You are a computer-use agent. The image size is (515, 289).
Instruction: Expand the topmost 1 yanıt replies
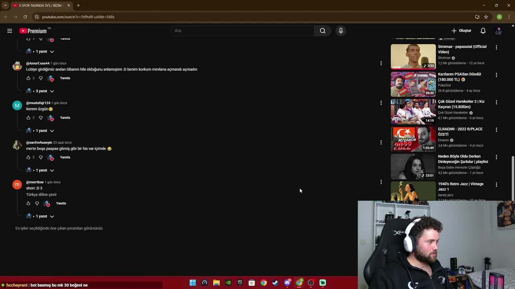pyautogui.click(x=40, y=51)
